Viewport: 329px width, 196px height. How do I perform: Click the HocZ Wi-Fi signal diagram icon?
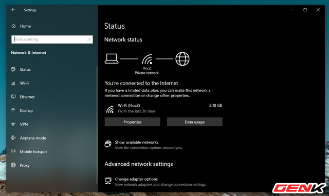tap(147, 59)
